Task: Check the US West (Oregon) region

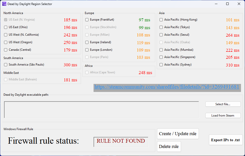Action: (6, 42)
